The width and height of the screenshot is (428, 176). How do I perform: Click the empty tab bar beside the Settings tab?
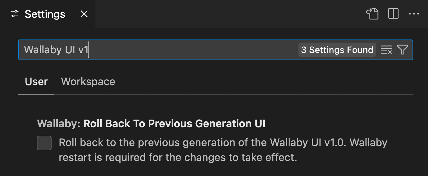coord(228,14)
